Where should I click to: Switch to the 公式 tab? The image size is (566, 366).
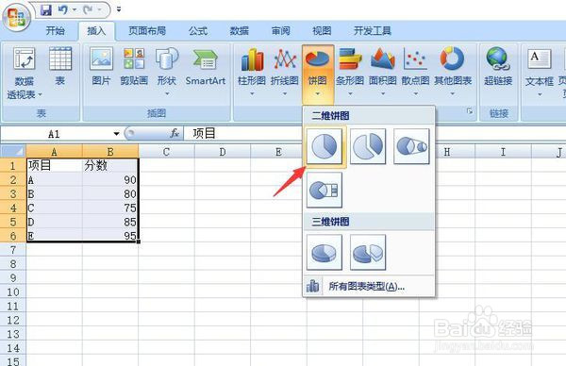198,31
